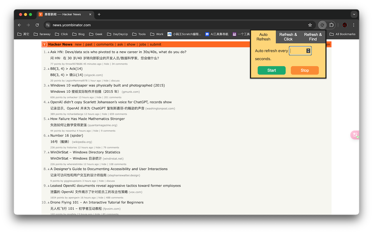Go back using the browser back arrow

[x=20, y=25]
